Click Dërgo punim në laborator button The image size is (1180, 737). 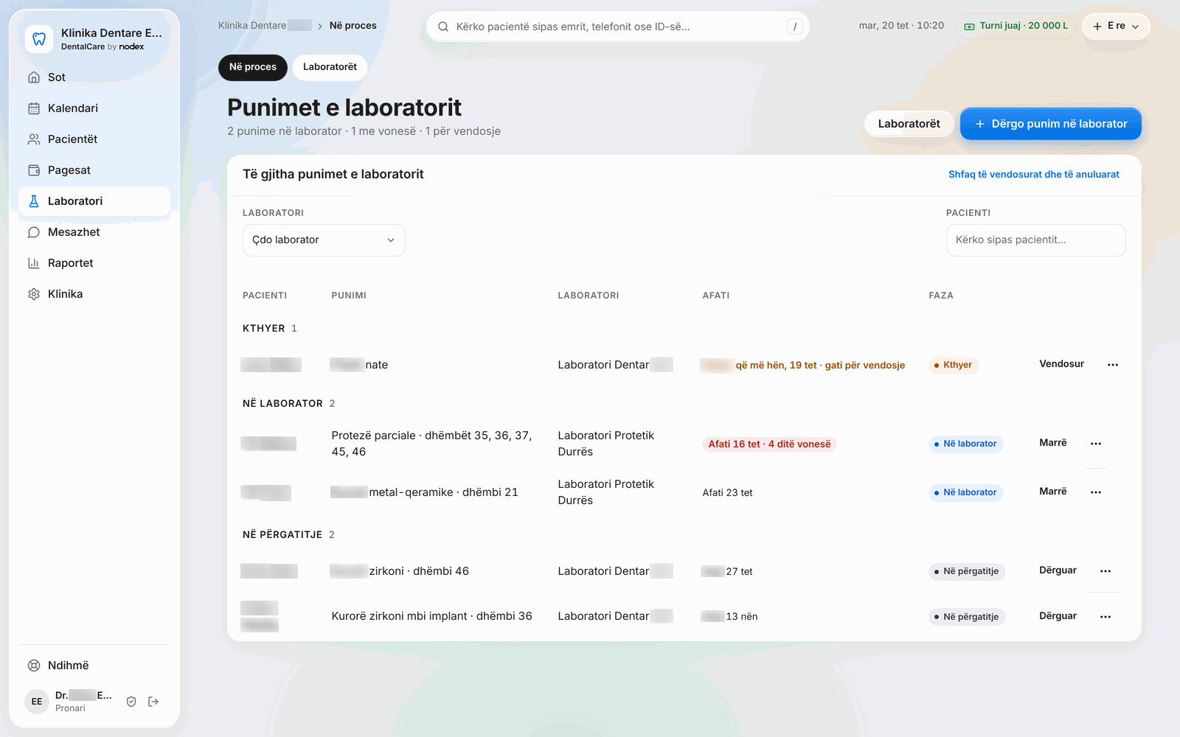1051,124
